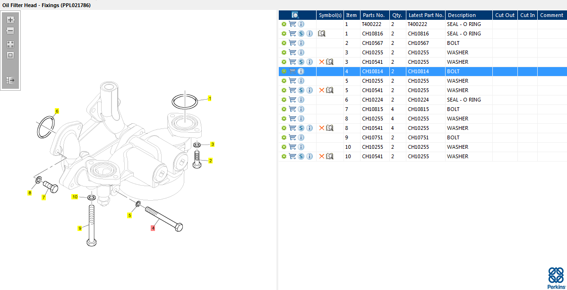Open info for CH10567 bolt

click(301, 43)
